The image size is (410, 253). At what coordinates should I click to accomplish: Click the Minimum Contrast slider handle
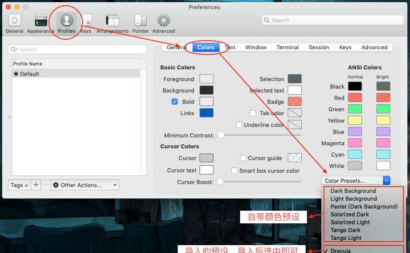click(x=221, y=135)
